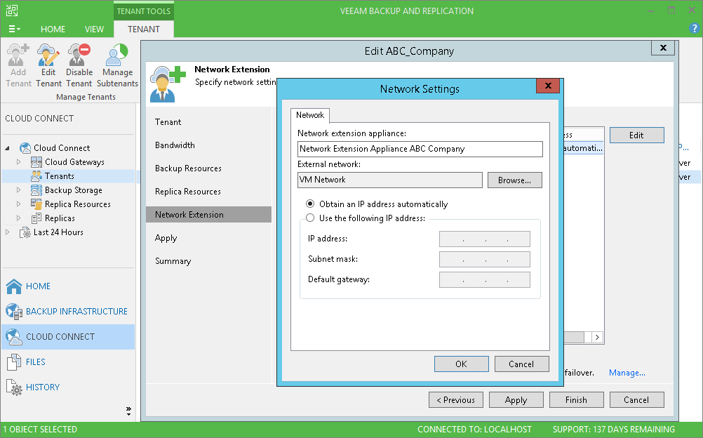The height and width of the screenshot is (438, 703).
Task: Click the Backup Infrastructure navigation icon
Action: pos(14,312)
